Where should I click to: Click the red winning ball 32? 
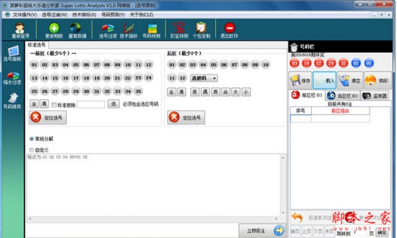pyautogui.click(x=343, y=63)
